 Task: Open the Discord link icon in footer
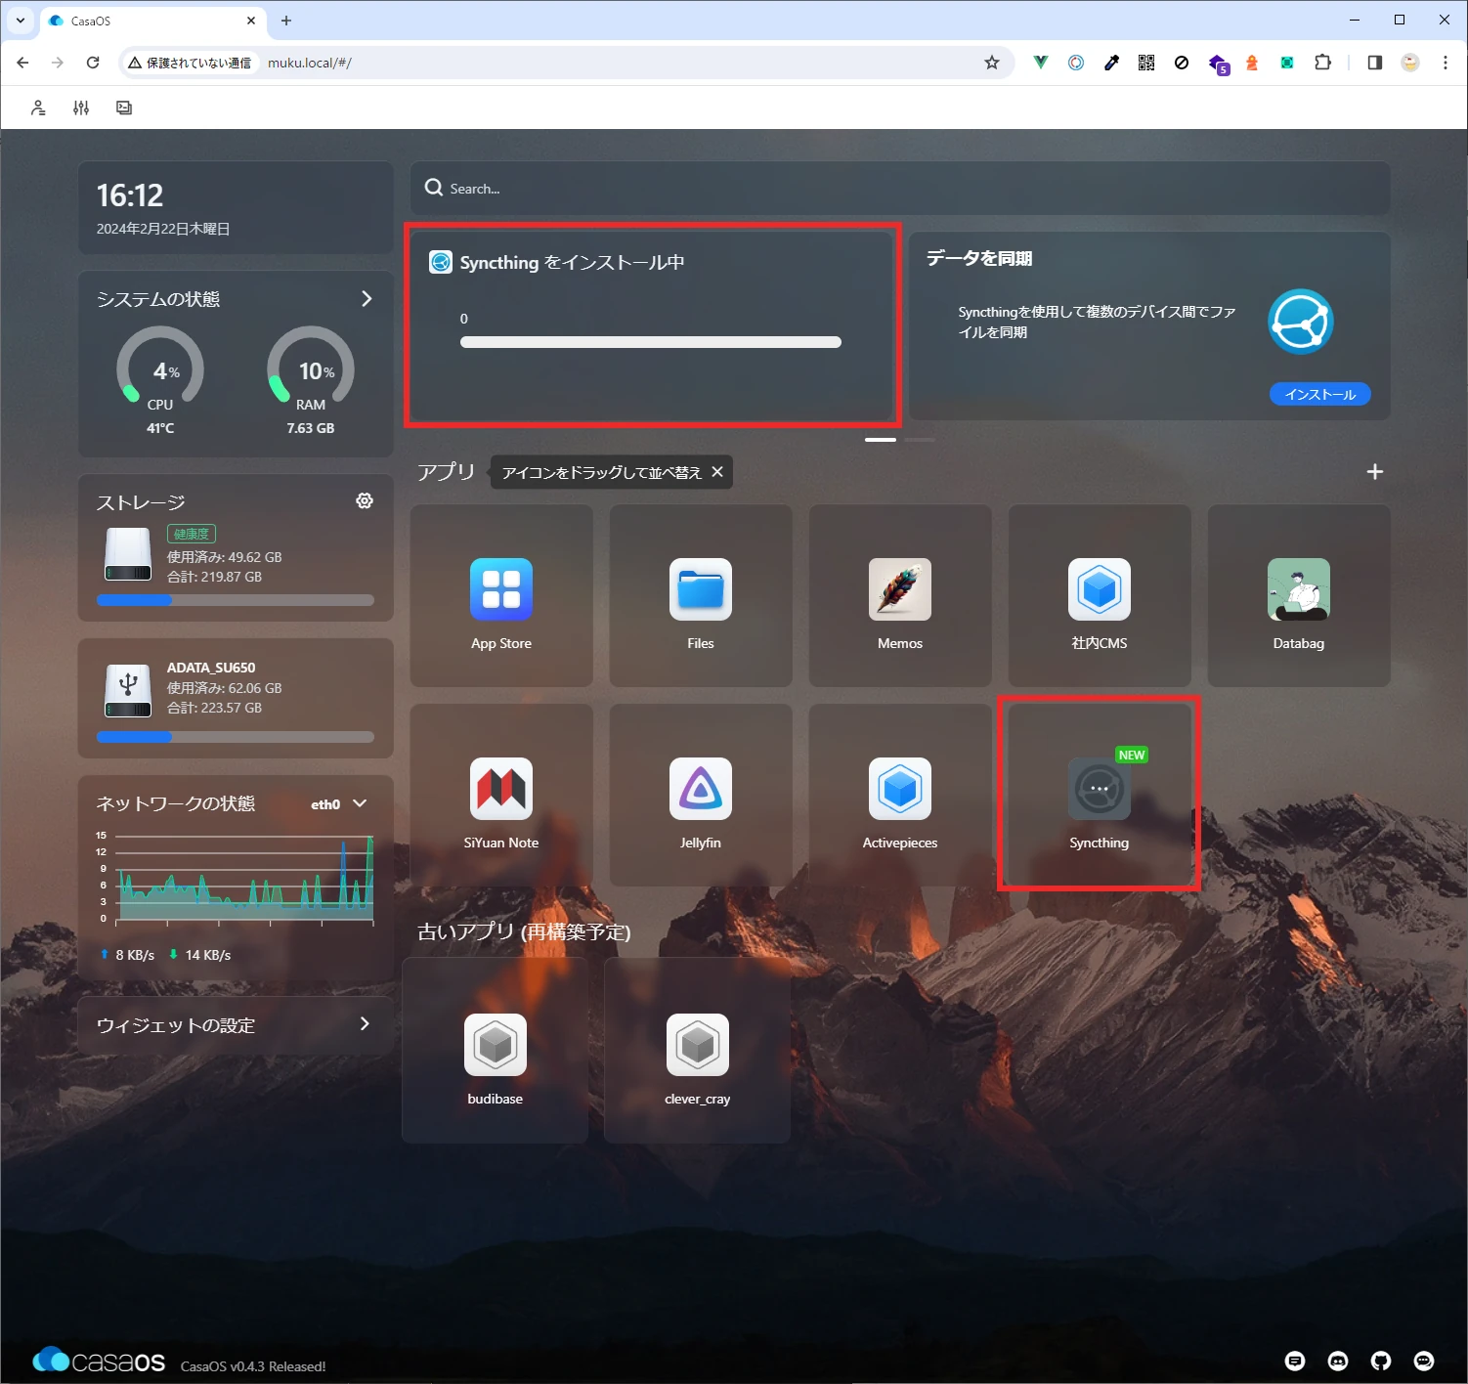pyautogui.click(x=1338, y=1361)
